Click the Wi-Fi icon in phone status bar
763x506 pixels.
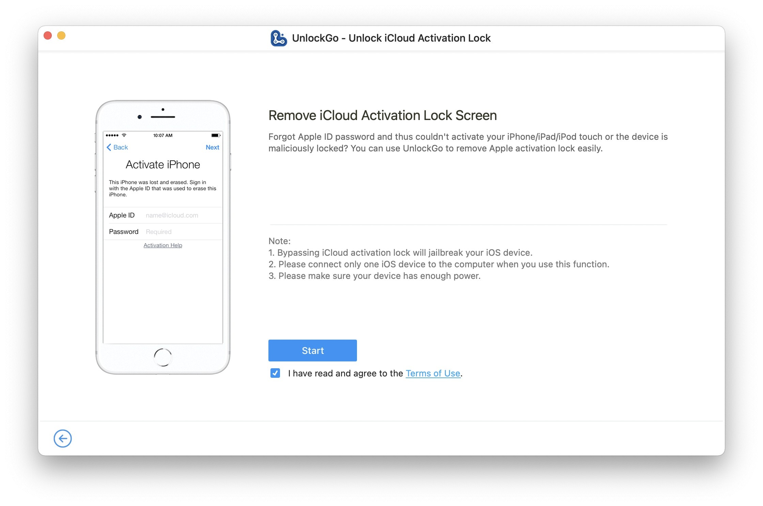point(124,135)
